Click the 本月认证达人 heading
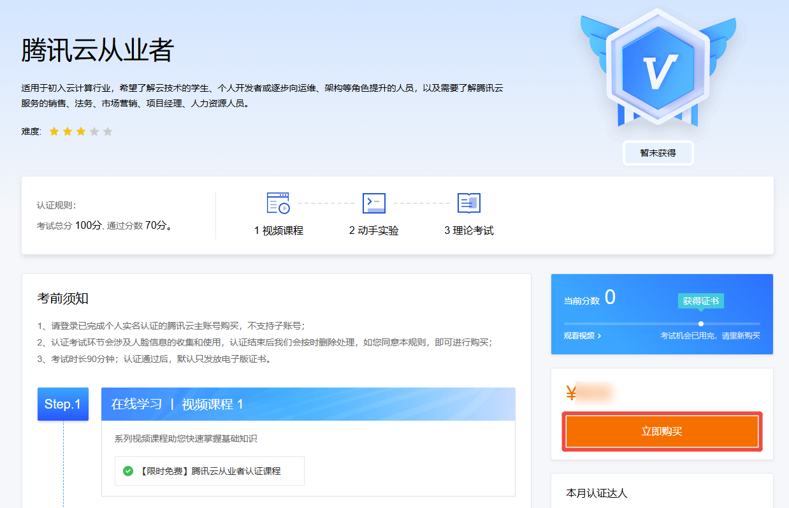This screenshot has width=789, height=508. pos(597,493)
